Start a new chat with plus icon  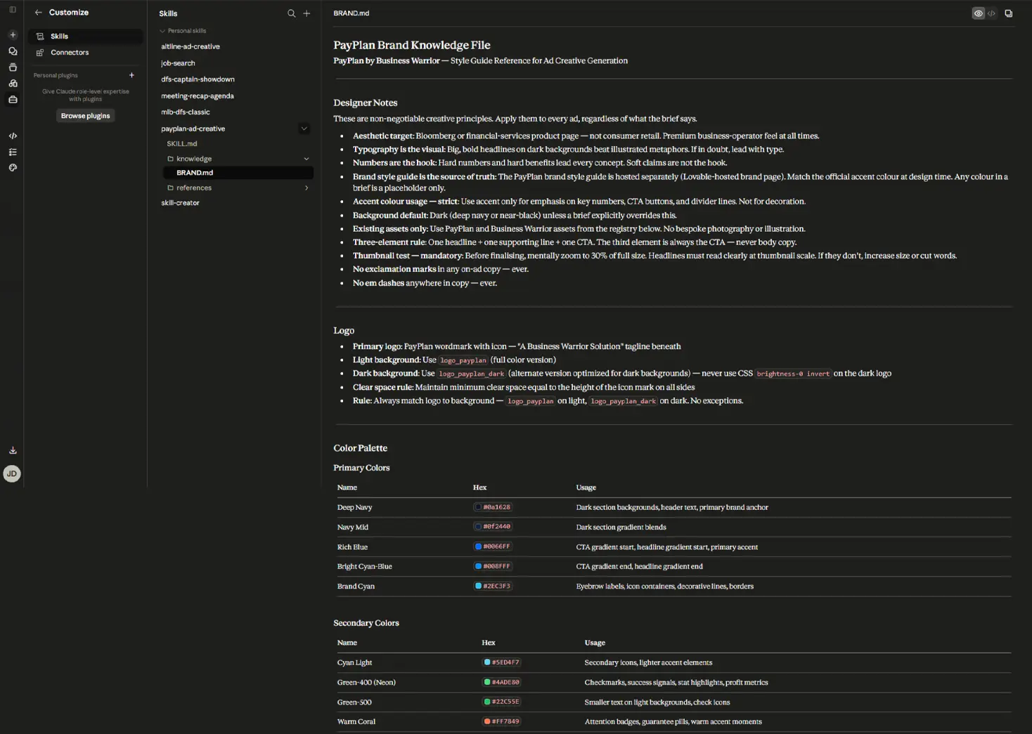[13, 34]
